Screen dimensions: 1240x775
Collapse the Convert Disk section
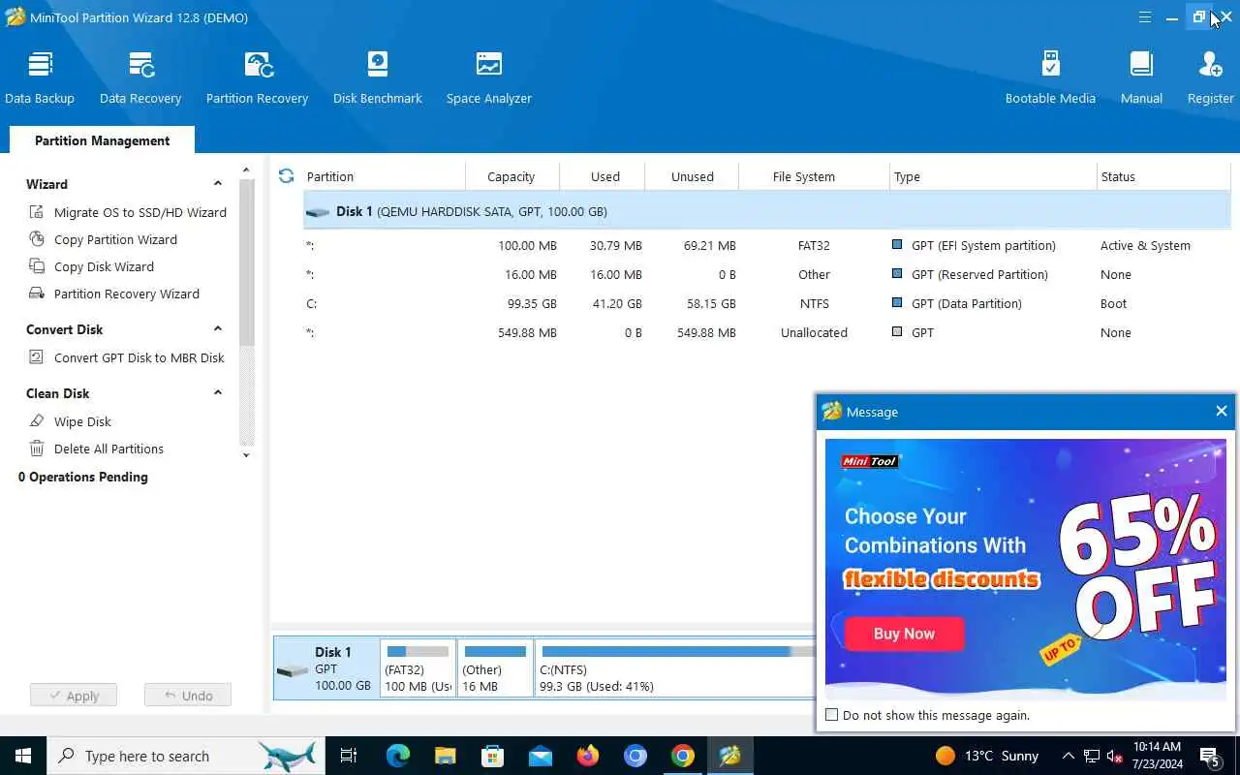tap(217, 328)
